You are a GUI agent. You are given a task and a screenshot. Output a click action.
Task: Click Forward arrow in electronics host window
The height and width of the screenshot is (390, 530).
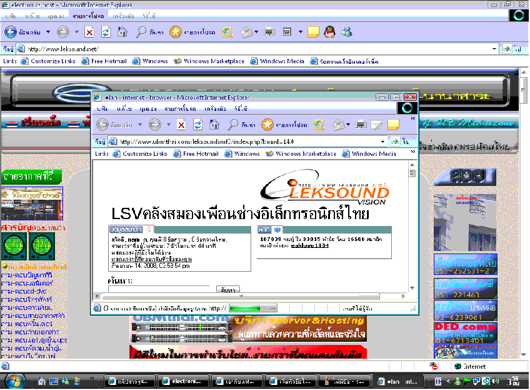pyautogui.click(x=63, y=32)
